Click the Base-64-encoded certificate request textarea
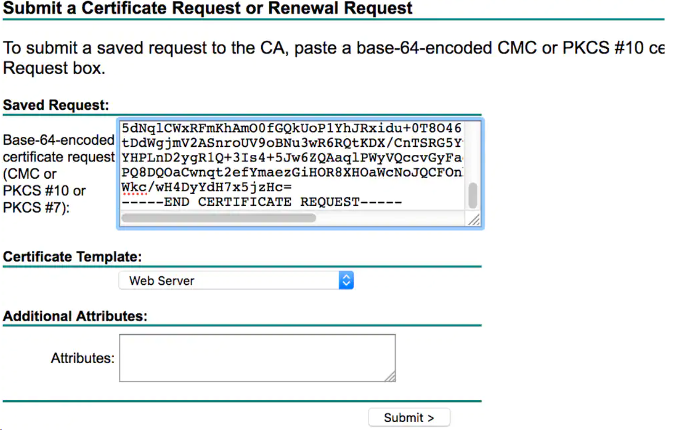The height and width of the screenshot is (430, 690). [x=292, y=159]
